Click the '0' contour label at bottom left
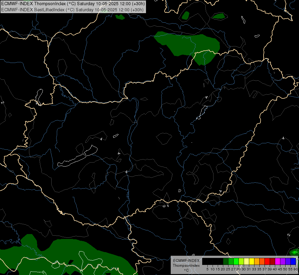The image size is (299, 275). (43, 272)
